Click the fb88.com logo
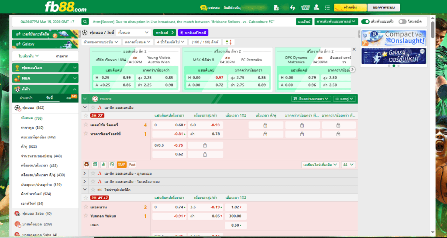447x238 pixels. [65, 7]
